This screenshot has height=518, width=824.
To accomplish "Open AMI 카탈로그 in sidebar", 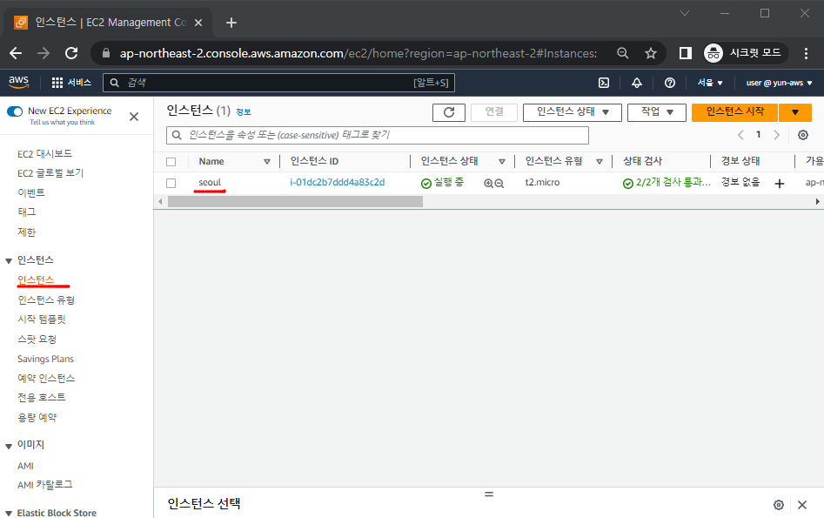I will 44,485.
